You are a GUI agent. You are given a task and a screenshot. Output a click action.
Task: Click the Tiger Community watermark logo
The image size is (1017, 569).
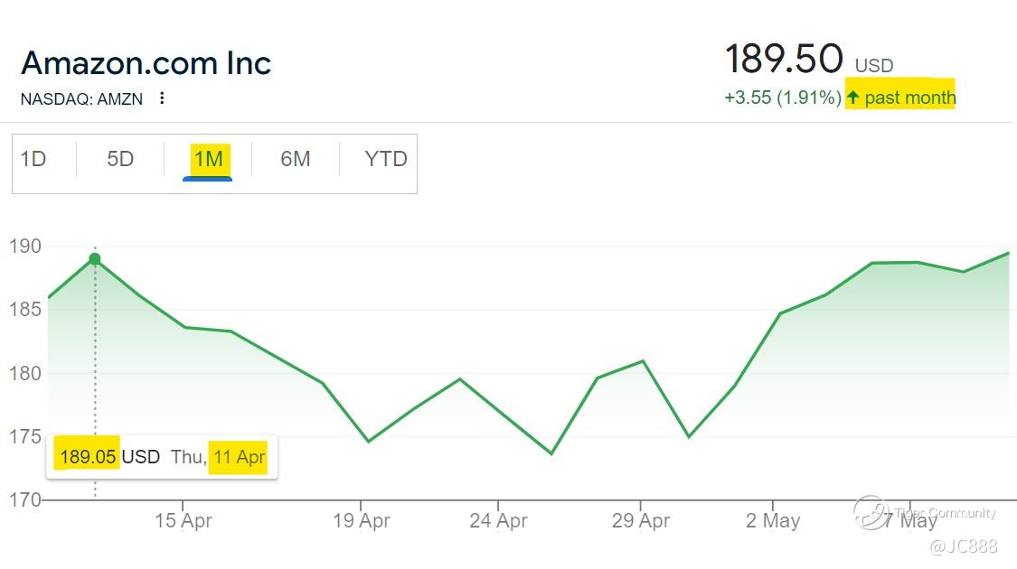(871, 512)
